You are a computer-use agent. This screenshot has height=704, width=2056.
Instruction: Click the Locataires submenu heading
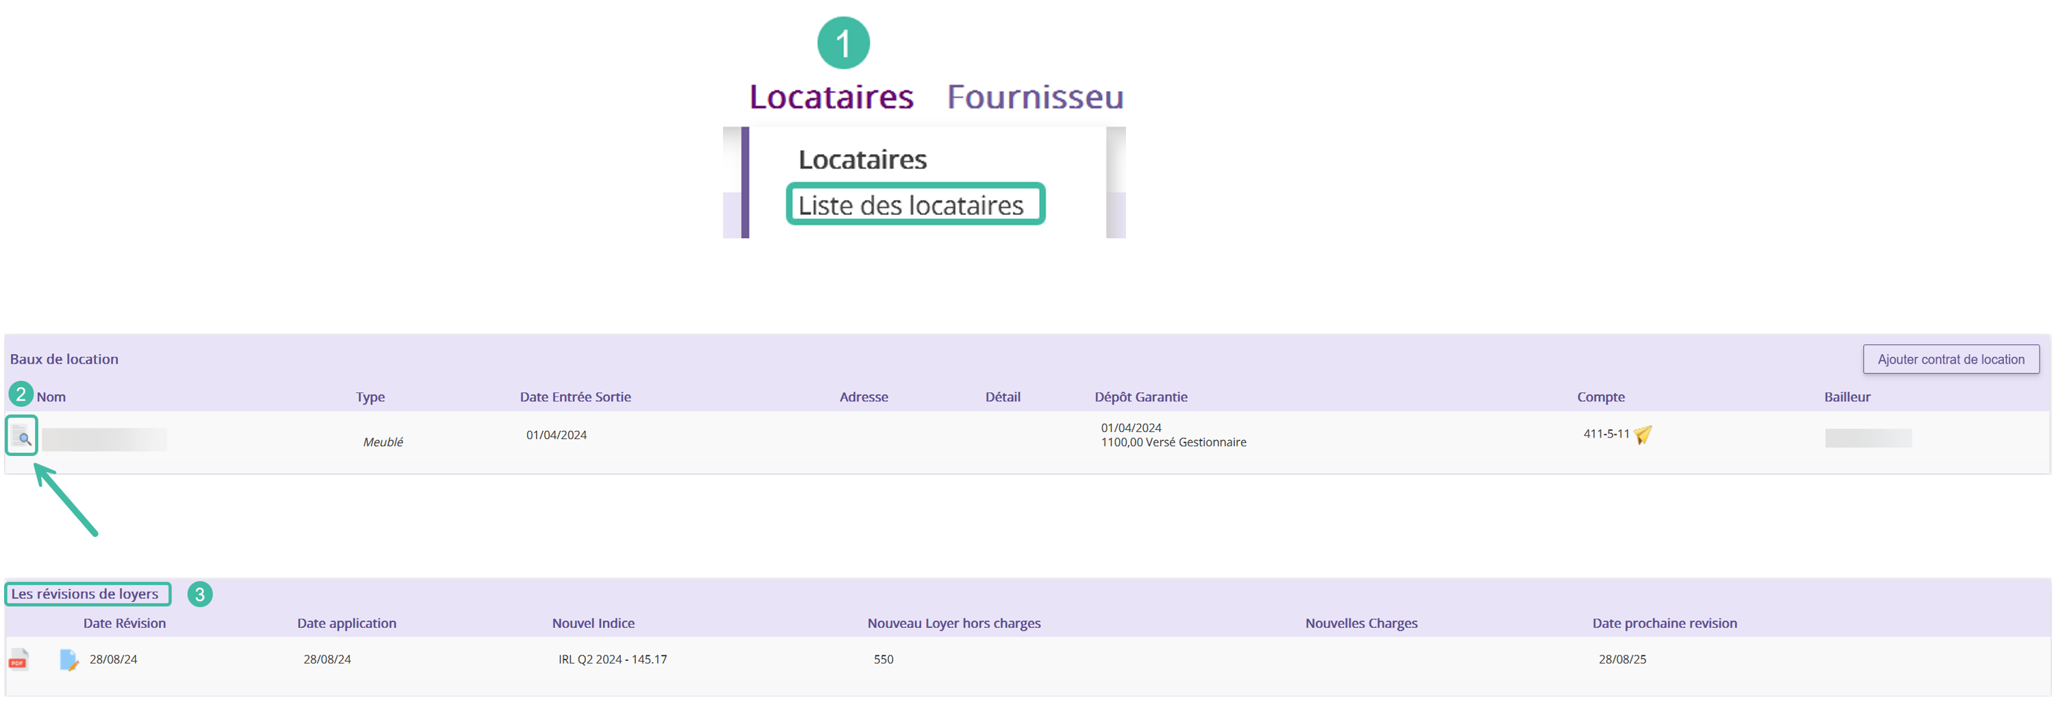[x=863, y=160]
